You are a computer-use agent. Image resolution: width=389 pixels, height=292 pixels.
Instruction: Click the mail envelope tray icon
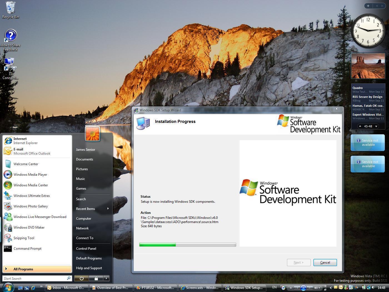click(336, 287)
